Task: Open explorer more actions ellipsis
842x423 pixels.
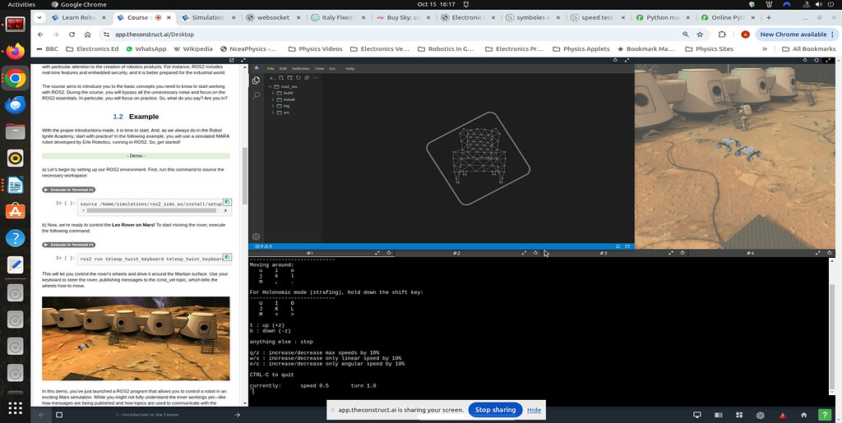Action: click(x=315, y=77)
